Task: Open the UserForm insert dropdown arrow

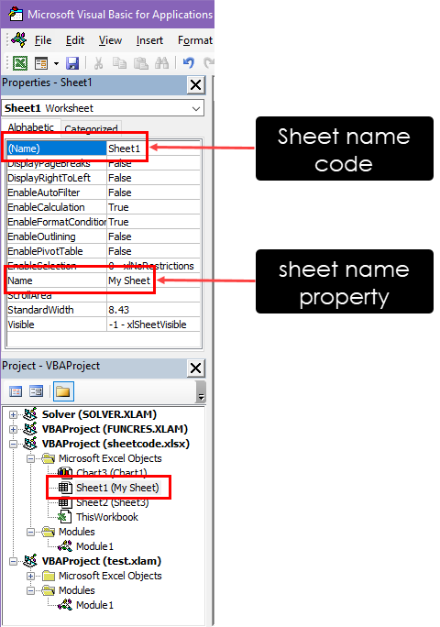Action: [57, 63]
